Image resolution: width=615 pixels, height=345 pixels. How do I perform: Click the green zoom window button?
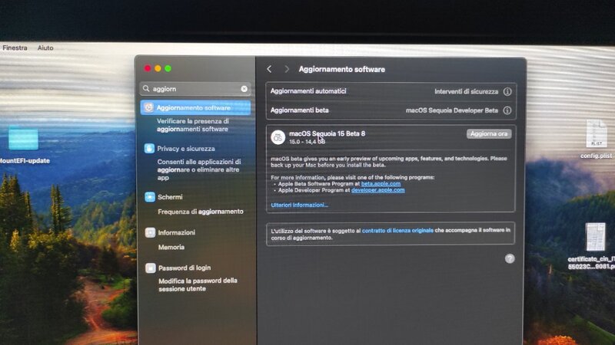(x=168, y=68)
